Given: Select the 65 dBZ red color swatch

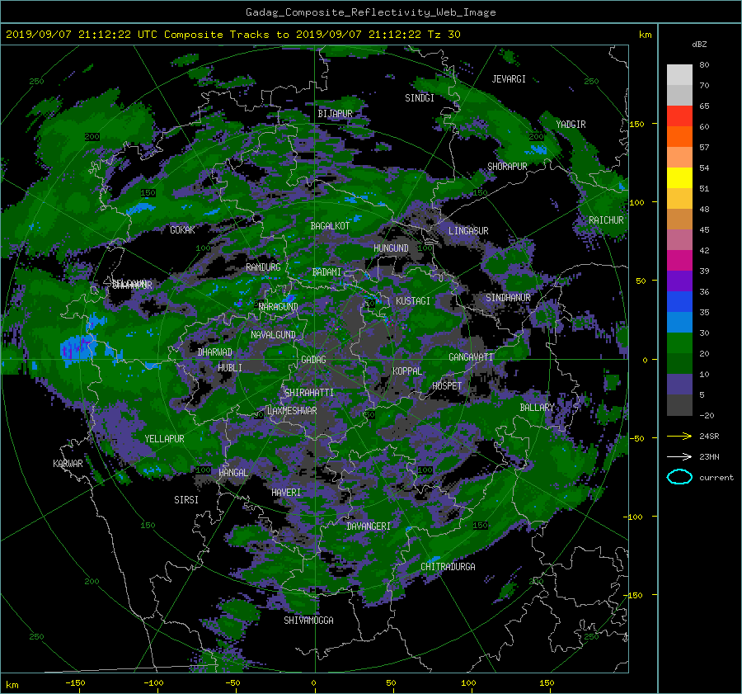Looking at the screenshot, I should [679, 116].
